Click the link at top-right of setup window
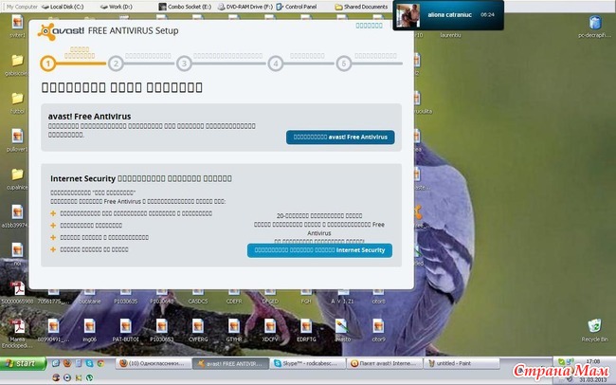The width and height of the screenshot is (616, 385). [x=369, y=26]
